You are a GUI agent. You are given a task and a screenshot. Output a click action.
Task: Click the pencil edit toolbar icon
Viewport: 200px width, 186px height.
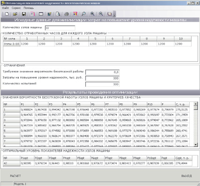[49, 14]
